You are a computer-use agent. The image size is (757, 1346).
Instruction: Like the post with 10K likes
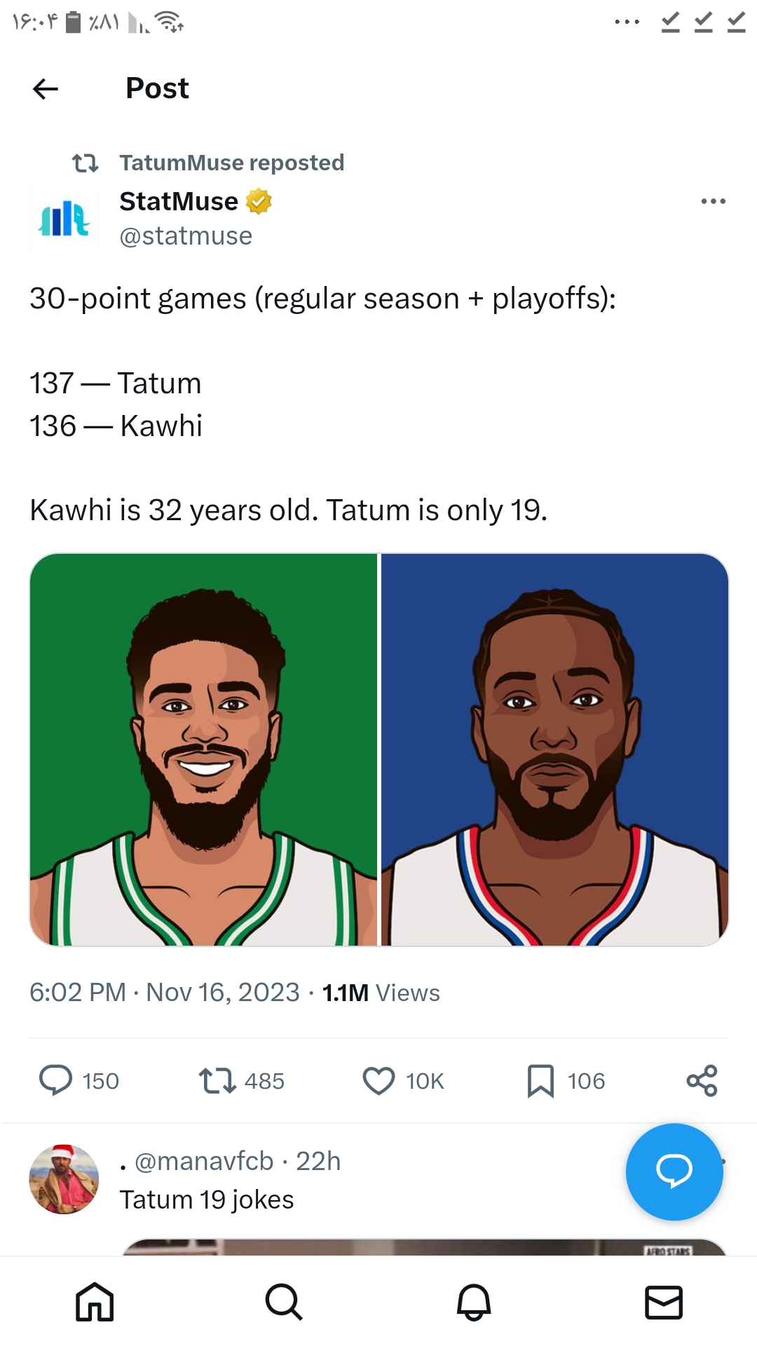pyautogui.click(x=378, y=1080)
